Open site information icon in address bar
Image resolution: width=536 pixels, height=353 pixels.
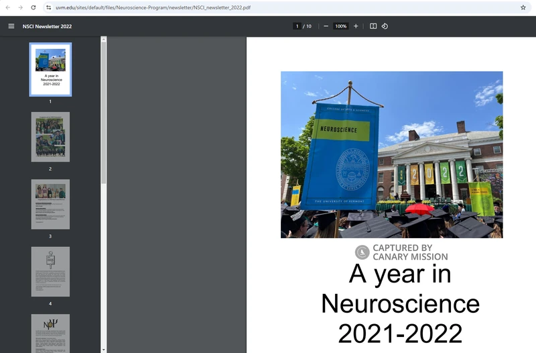(49, 7)
